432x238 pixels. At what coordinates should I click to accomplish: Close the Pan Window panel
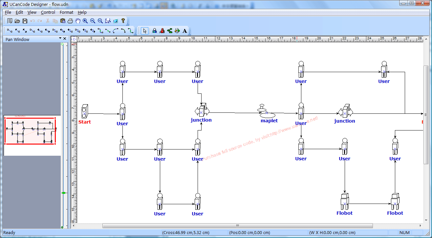(x=65, y=39)
